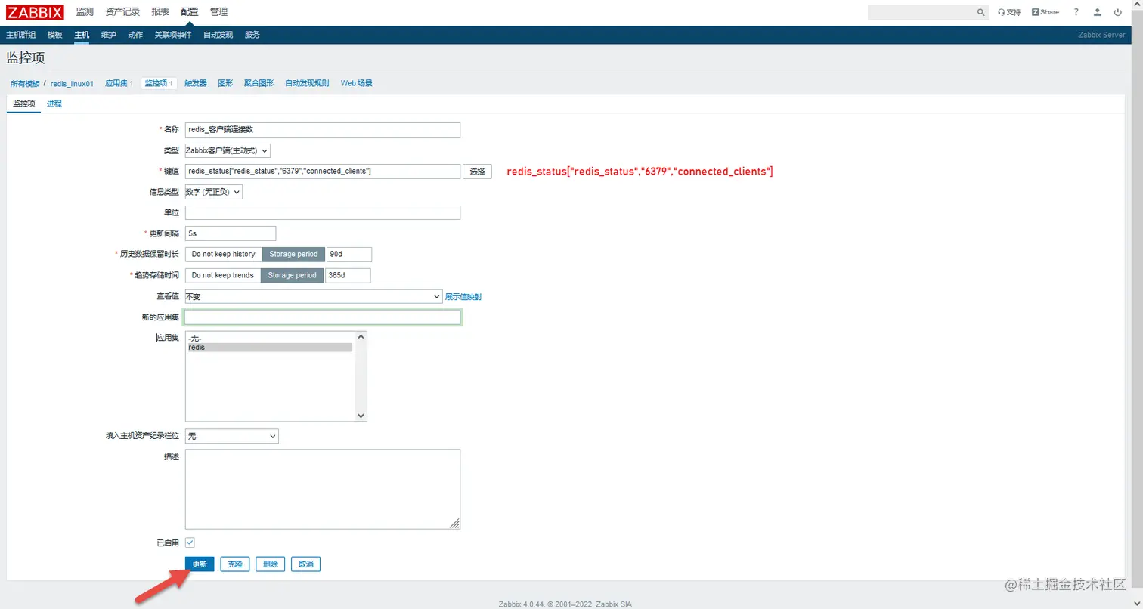Open the help question mark icon
Viewport: 1143px width, 609px height.
tap(1076, 12)
